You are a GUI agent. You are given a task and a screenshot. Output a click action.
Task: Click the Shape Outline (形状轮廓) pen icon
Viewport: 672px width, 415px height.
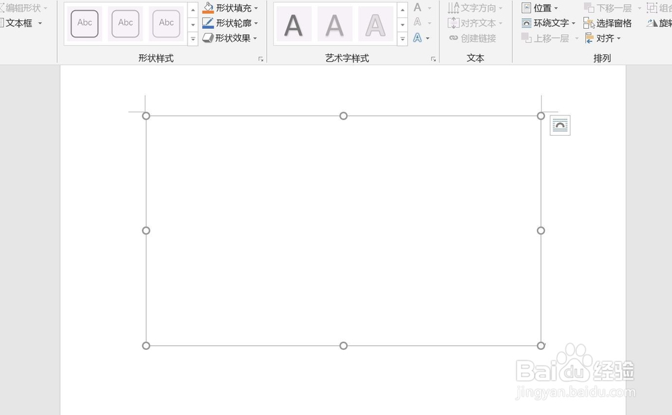click(208, 23)
